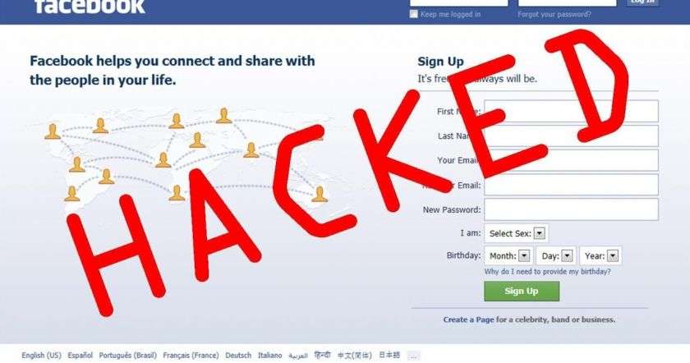Click the Your Email text box
The image size is (690, 363).
pyautogui.click(x=571, y=160)
